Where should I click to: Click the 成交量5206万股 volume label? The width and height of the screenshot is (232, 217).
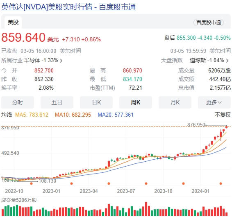coord(19,200)
